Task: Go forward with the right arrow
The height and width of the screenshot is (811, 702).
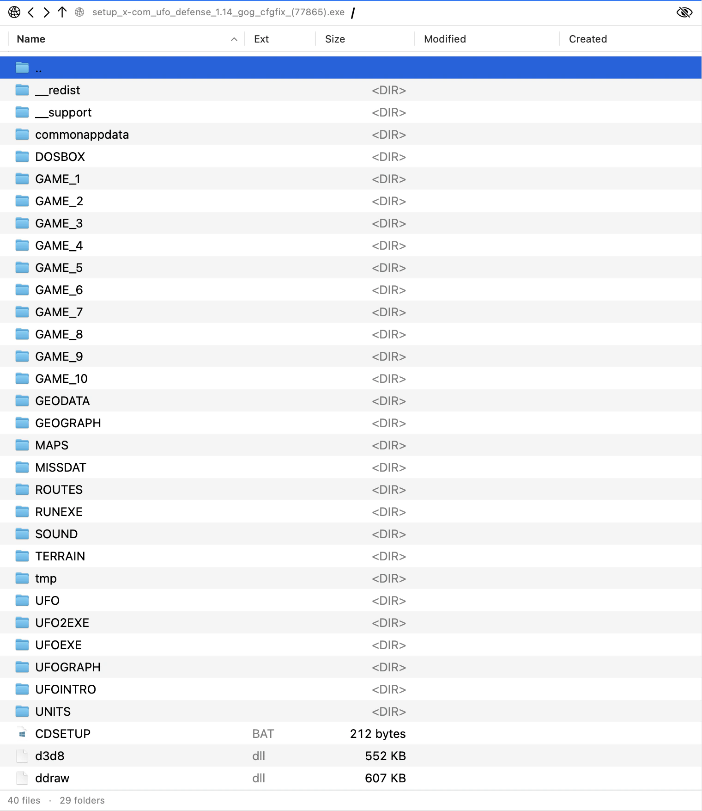Action: 46,12
